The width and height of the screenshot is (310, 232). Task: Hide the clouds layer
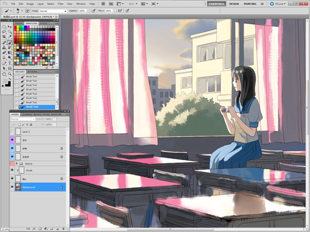(12, 170)
